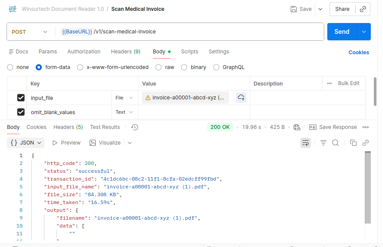Click the response body vertical scrollbar
Image resolution: width=383 pixels, height=247 pixels.
(368, 187)
